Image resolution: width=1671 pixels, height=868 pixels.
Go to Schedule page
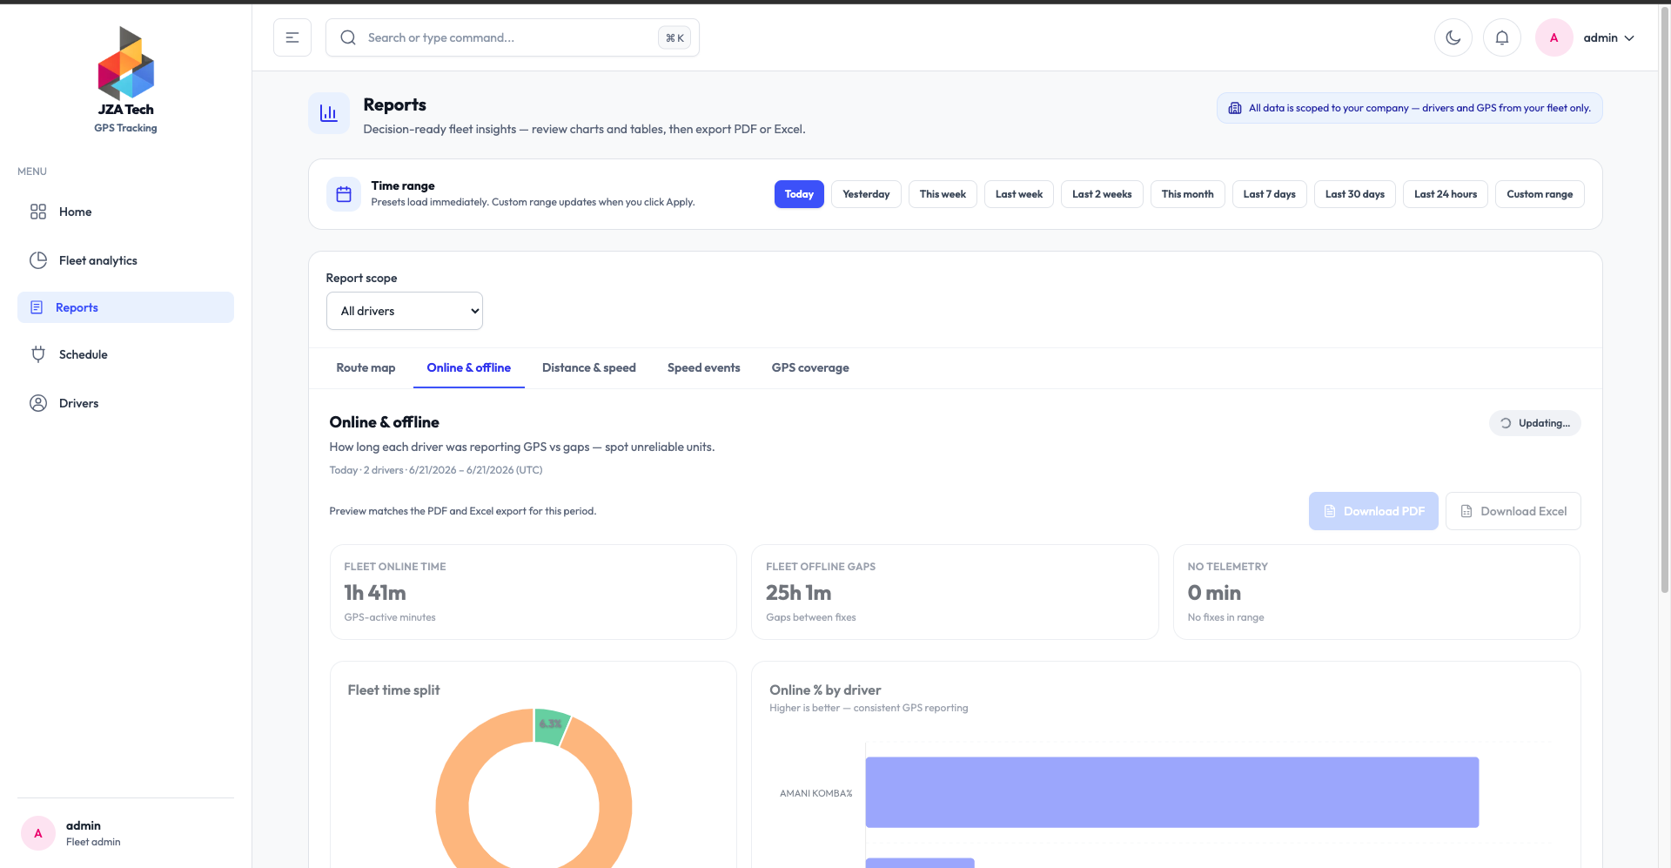click(125, 354)
